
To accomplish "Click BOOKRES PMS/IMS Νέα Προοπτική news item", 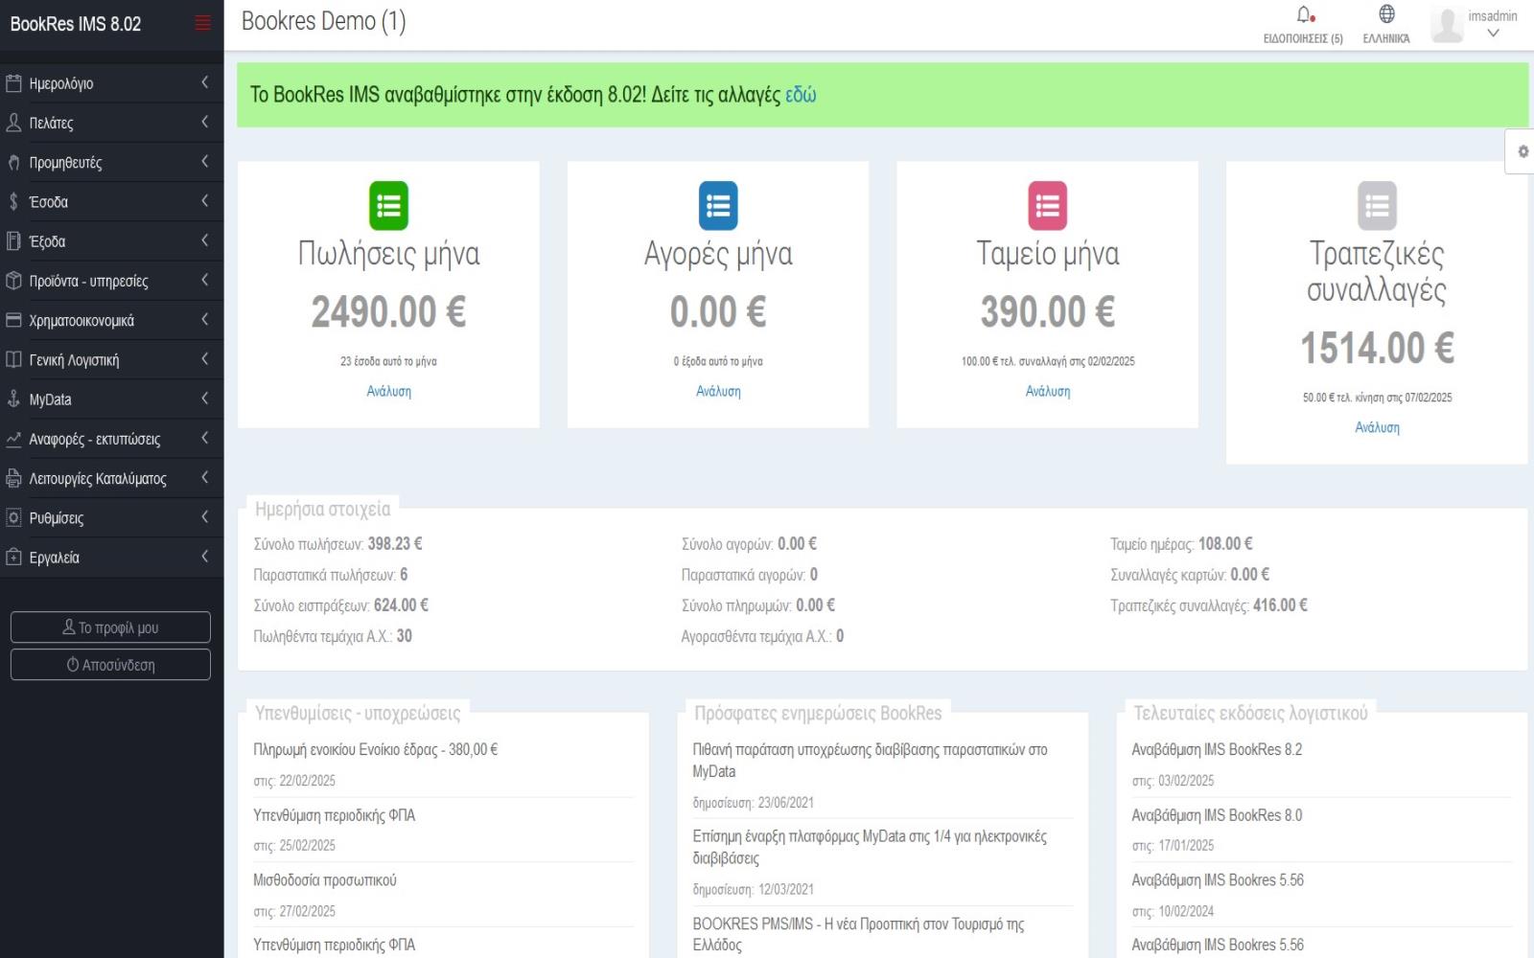I will click(858, 934).
